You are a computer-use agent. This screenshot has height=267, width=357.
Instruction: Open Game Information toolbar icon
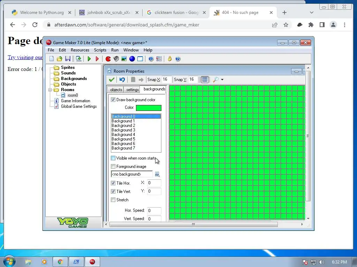151,59
